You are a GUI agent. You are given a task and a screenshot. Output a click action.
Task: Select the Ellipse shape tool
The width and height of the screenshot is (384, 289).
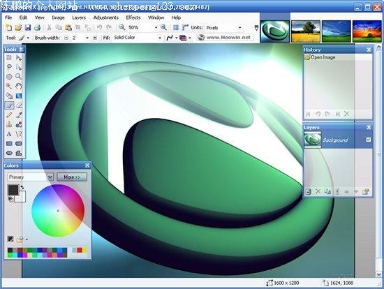[9, 153]
